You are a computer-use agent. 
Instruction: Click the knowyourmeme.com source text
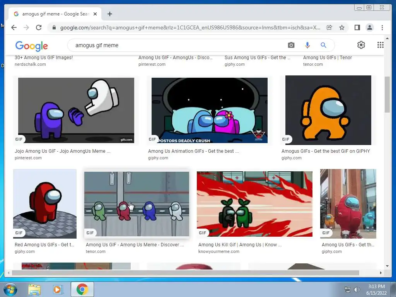tap(219, 251)
